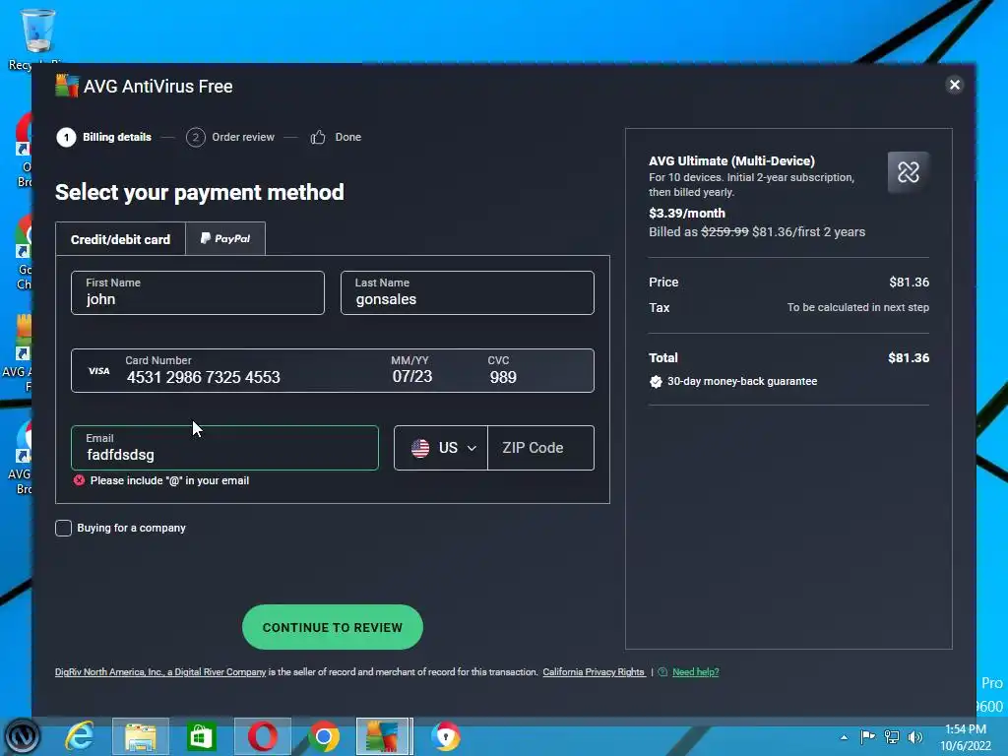The width and height of the screenshot is (1008, 756).
Task: Click the Billing details step circle
Action: pos(66,137)
